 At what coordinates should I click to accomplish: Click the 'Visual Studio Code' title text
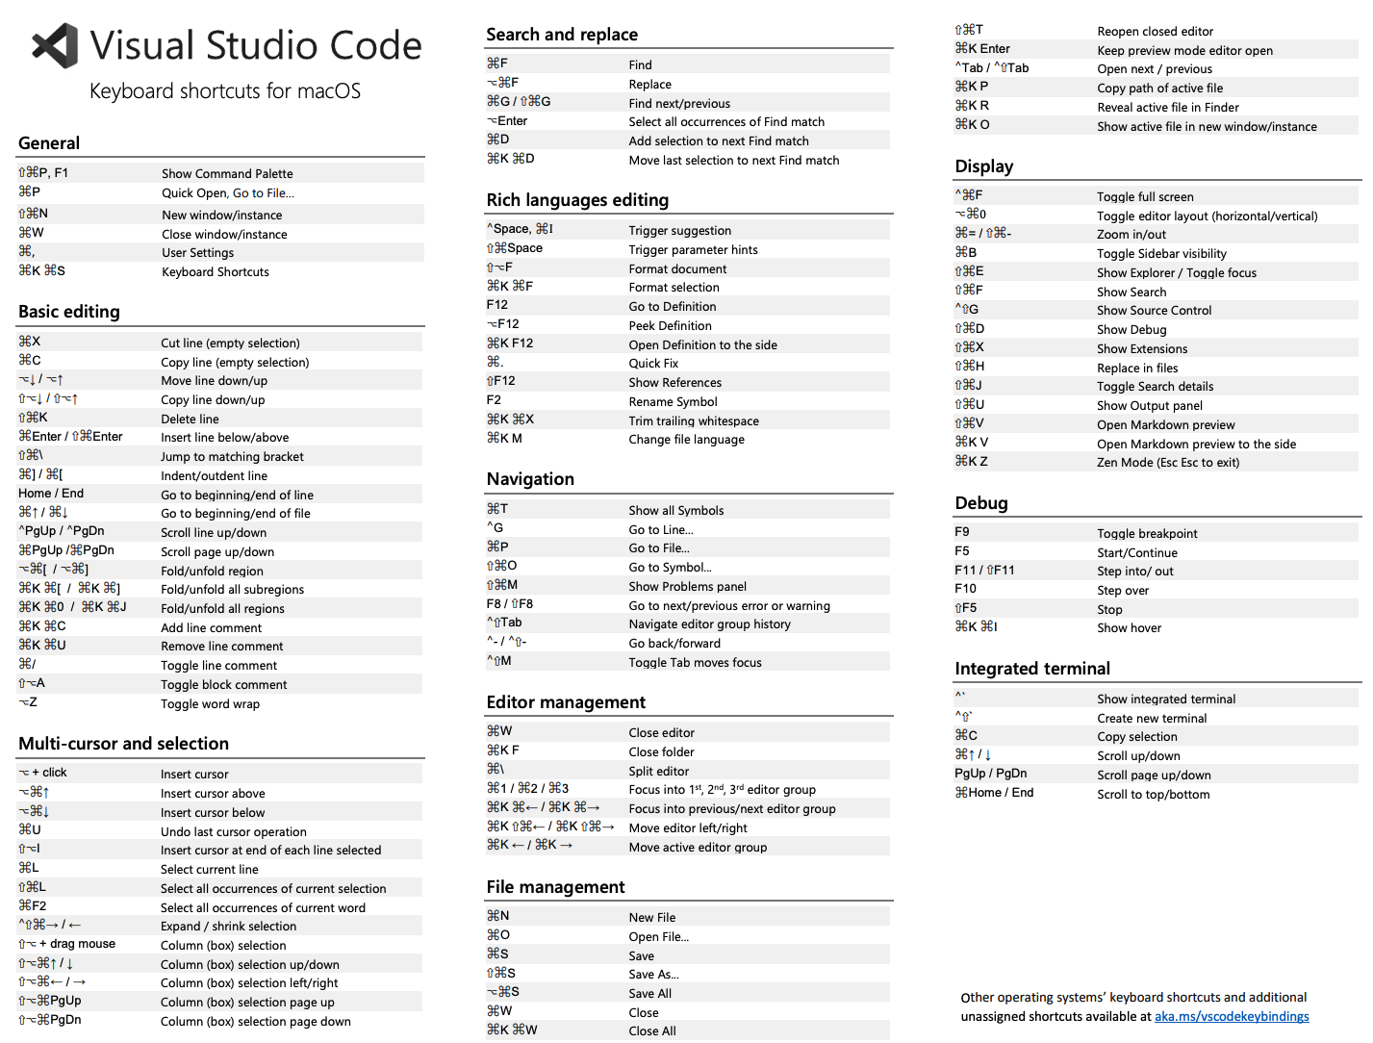(x=256, y=45)
